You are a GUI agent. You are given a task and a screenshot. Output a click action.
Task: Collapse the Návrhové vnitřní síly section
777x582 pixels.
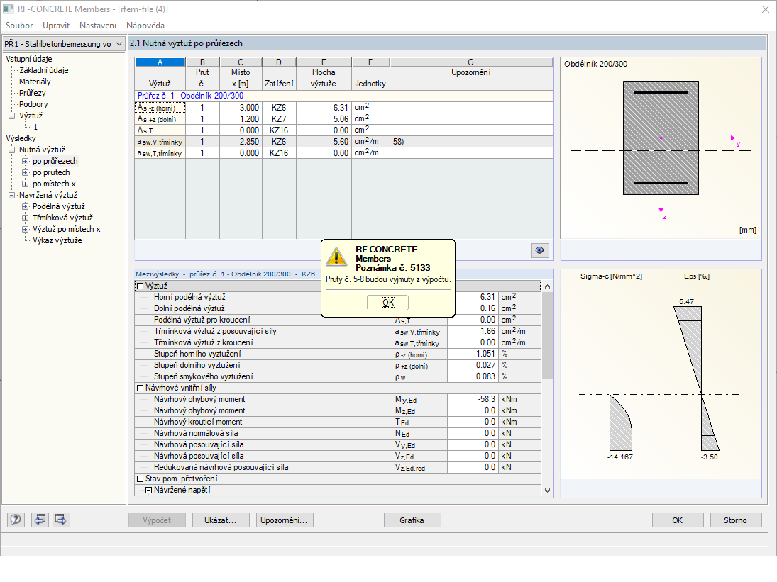coord(140,388)
